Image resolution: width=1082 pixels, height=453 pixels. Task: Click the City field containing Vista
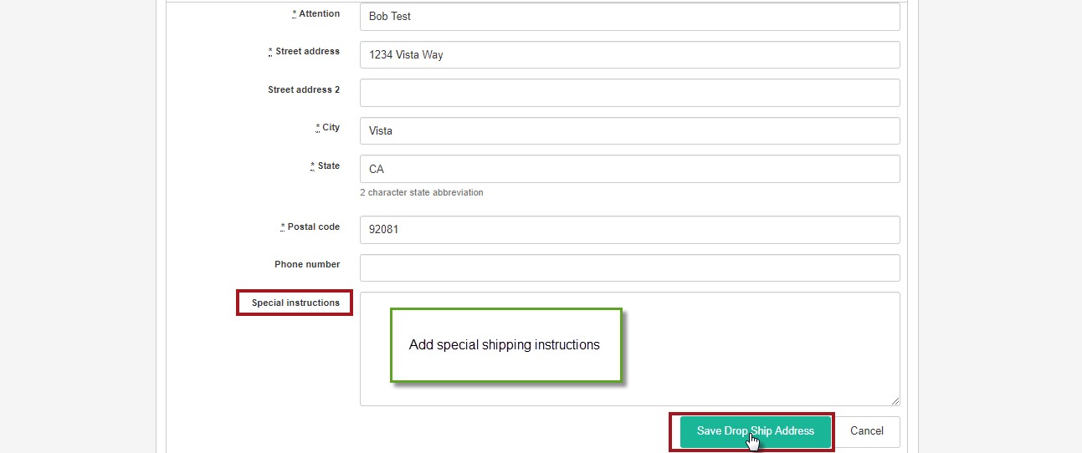click(x=629, y=131)
